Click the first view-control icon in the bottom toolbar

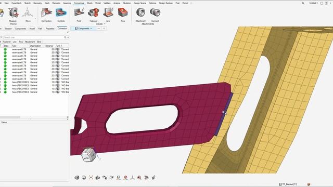coord(77,178)
